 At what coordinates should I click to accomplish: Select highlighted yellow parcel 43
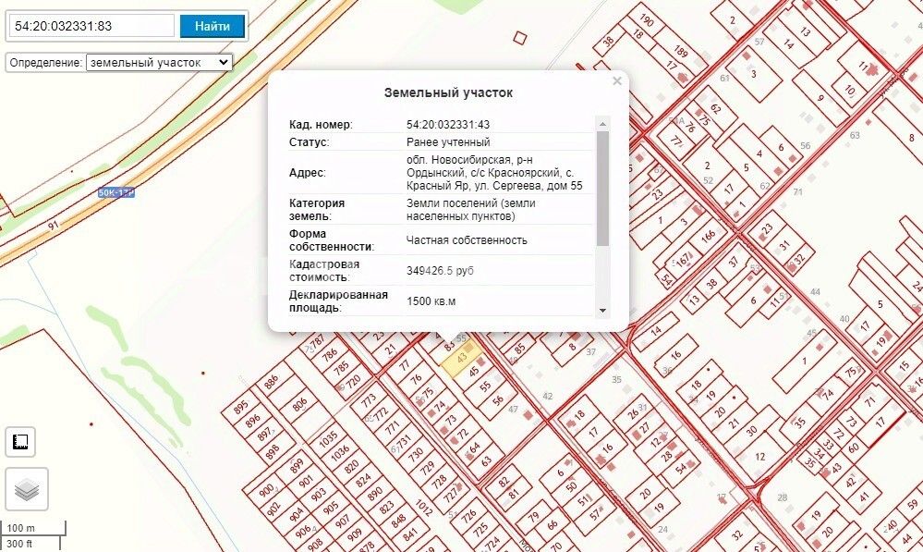pos(463,358)
